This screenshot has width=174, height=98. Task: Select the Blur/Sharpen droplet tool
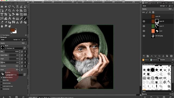pos(2,26)
